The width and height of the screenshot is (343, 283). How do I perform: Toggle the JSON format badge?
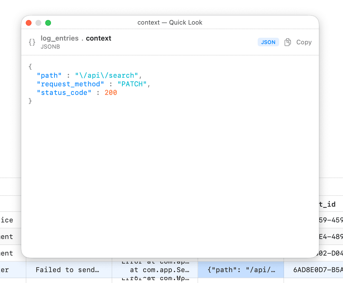point(268,42)
